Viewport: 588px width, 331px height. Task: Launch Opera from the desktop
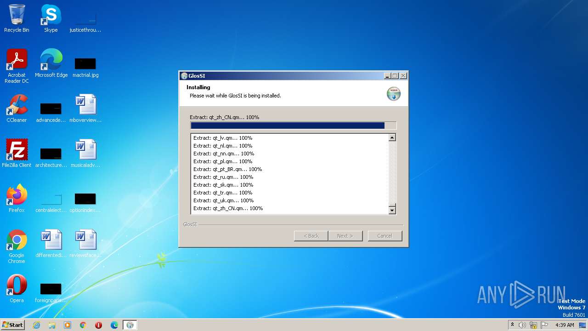(x=17, y=289)
